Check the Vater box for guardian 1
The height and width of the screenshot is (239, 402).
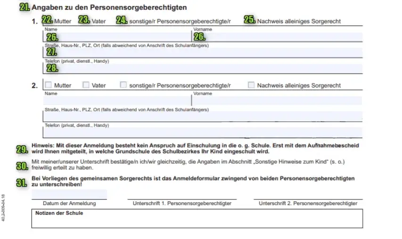pyautogui.click(x=86, y=21)
